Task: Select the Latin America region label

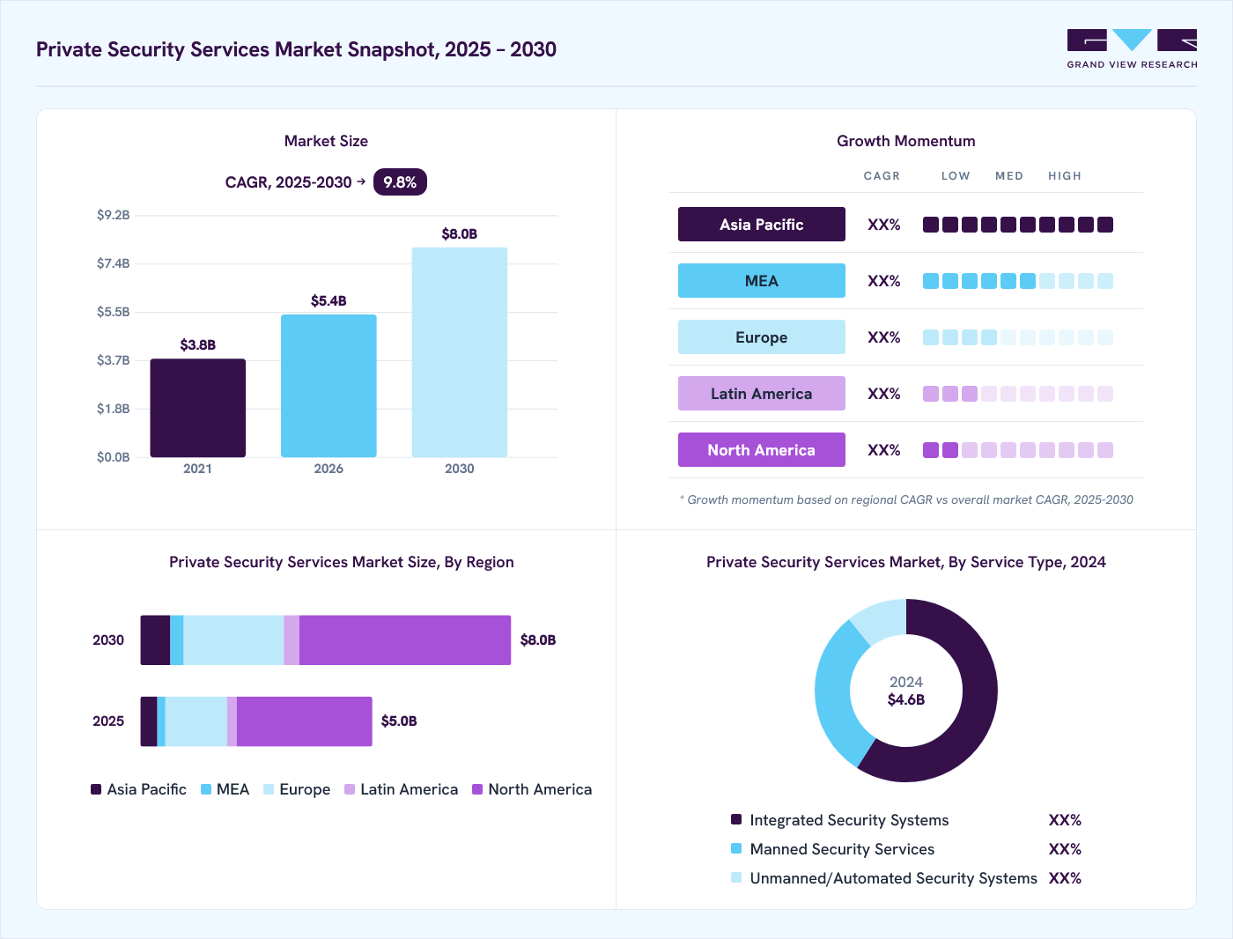Action: click(762, 394)
